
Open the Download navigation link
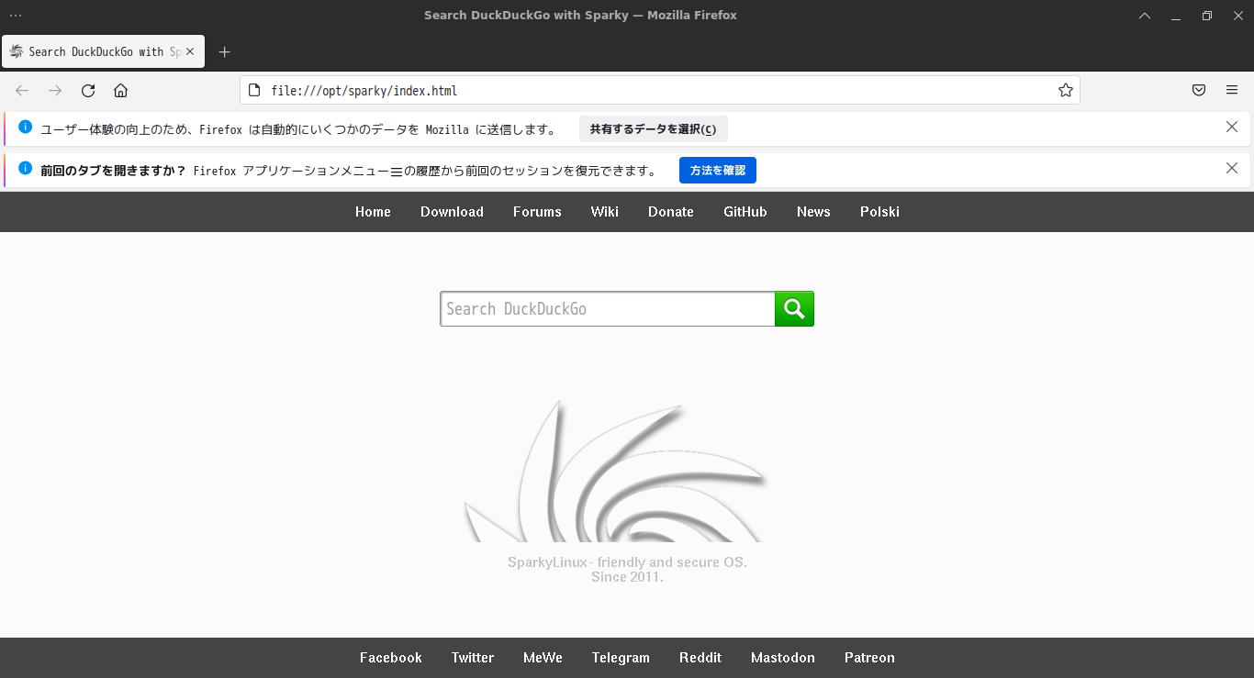pos(452,212)
